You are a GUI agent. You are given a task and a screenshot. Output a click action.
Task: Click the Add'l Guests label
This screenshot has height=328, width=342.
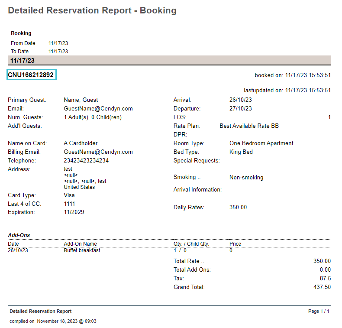(x=25, y=126)
